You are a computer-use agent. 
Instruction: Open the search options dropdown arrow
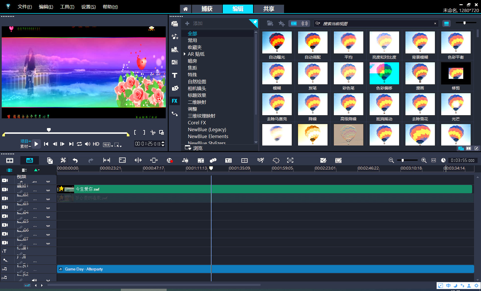[x=318, y=23]
